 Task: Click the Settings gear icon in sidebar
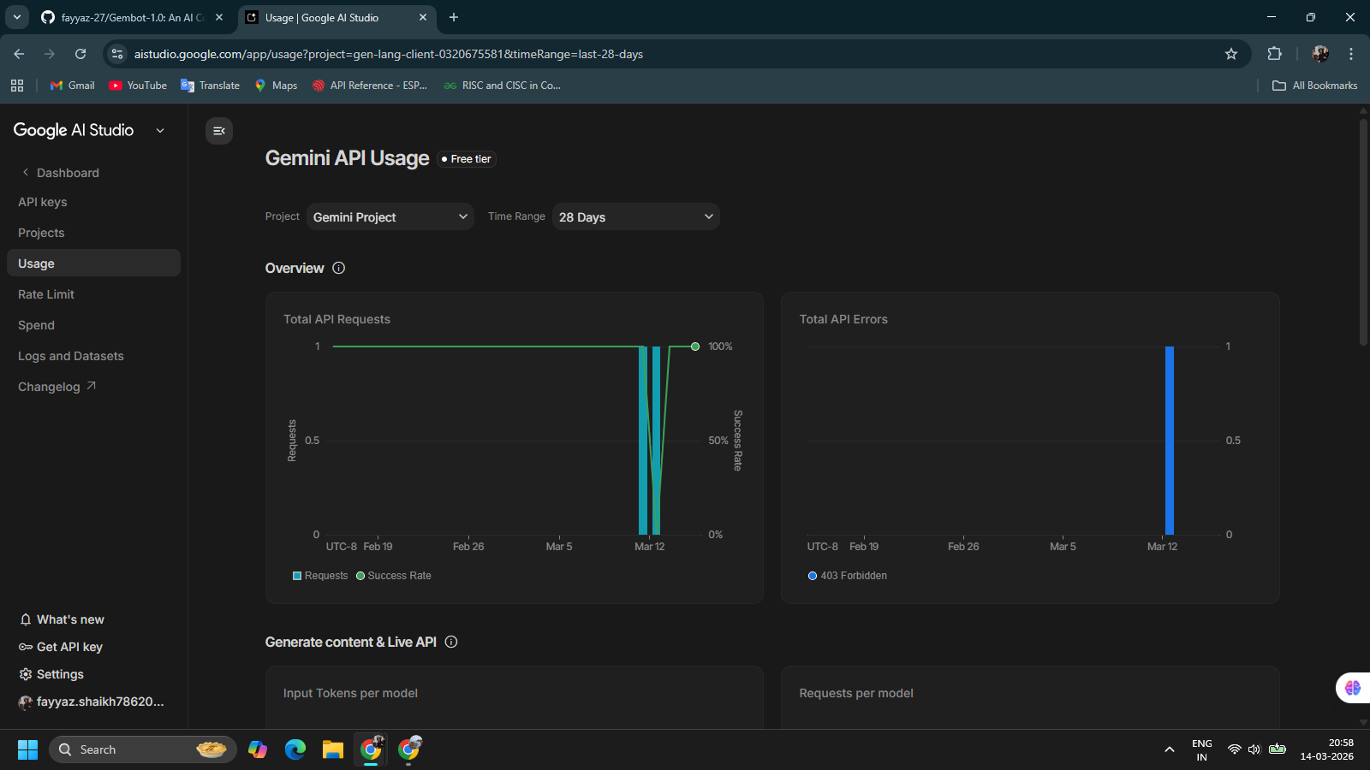coord(26,674)
